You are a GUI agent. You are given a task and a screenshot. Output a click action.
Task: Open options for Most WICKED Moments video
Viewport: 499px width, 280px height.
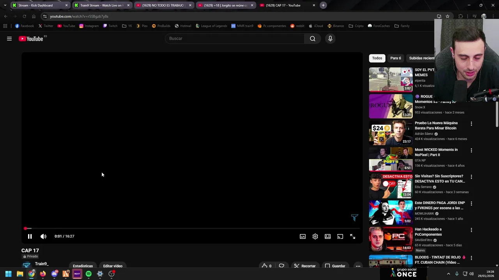(x=471, y=150)
